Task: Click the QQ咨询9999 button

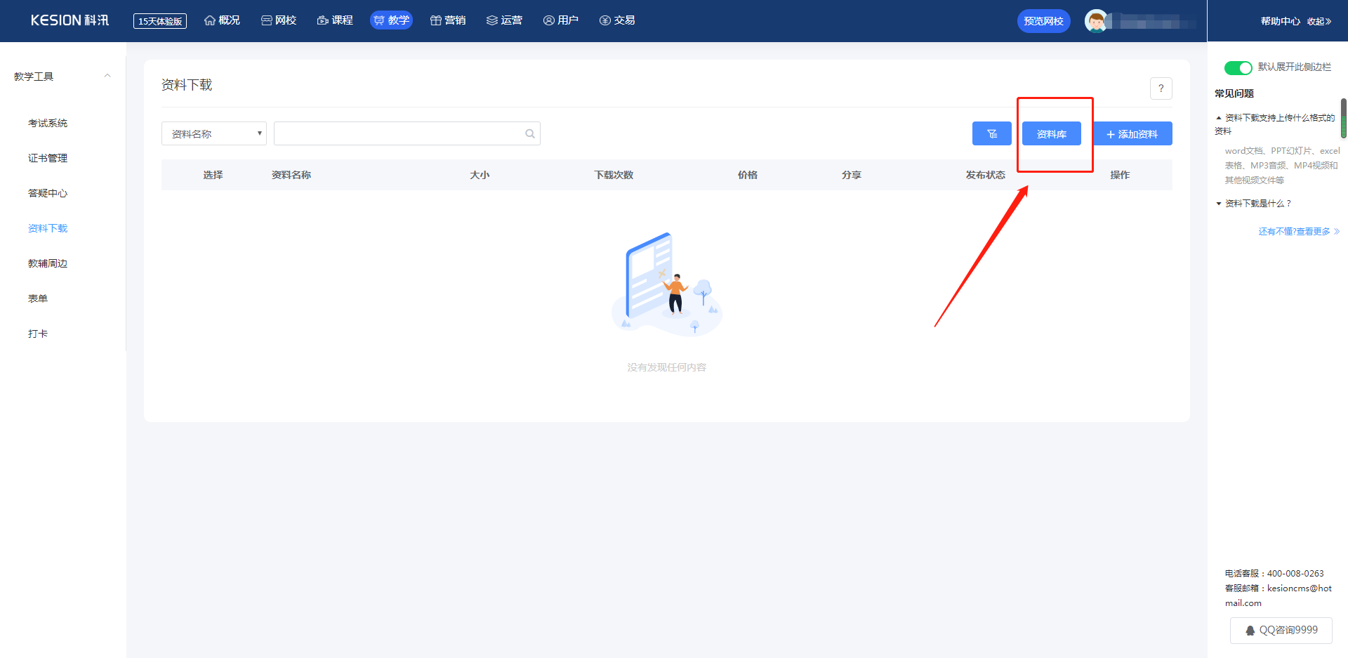Action: 1281,630
